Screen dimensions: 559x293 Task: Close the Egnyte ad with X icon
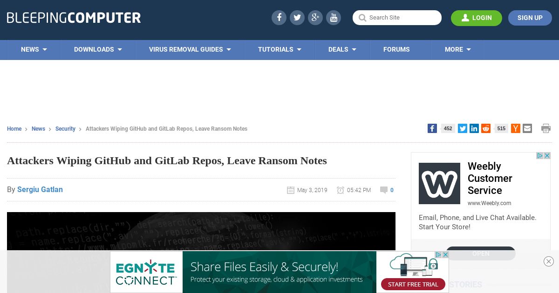tap(445, 254)
